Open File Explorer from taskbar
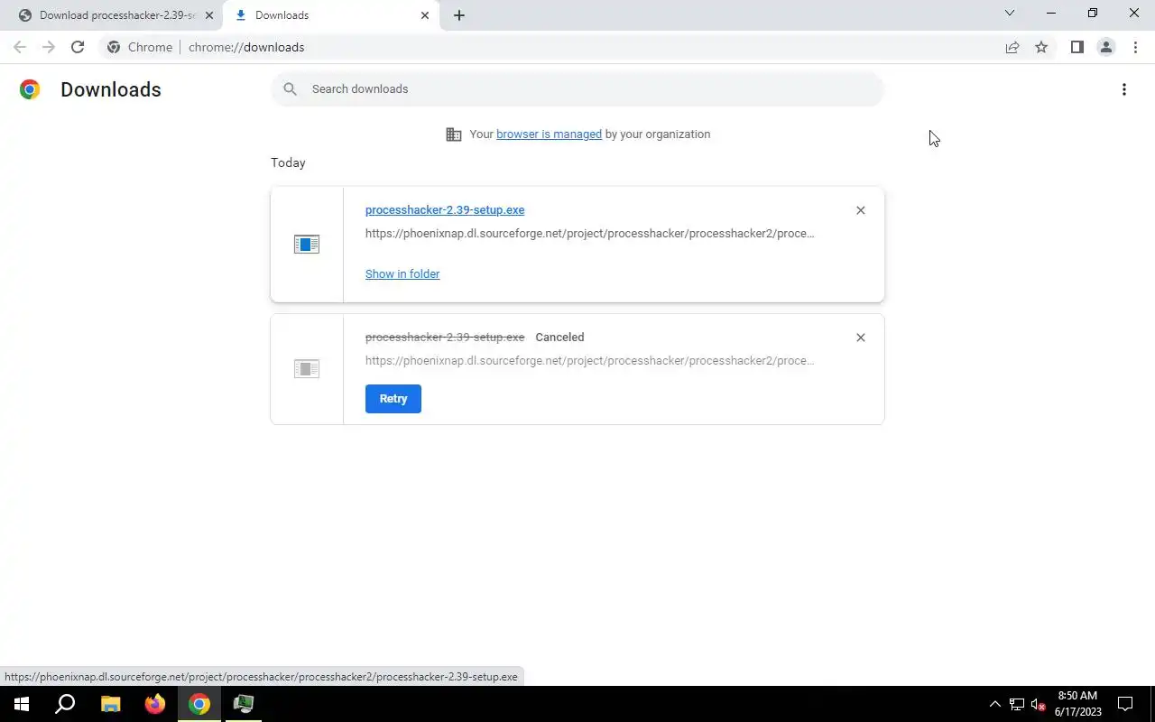This screenshot has height=722, width=1155. pyautogui.click(x=110, y=704)
